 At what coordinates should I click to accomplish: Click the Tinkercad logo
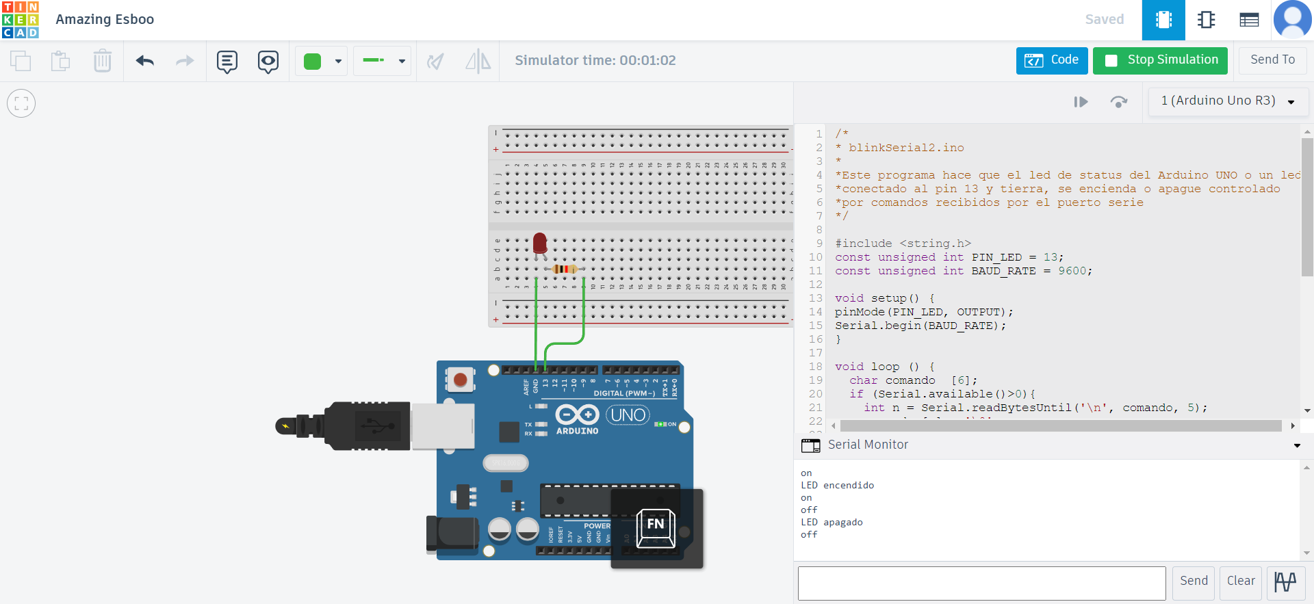click(21, 20)
